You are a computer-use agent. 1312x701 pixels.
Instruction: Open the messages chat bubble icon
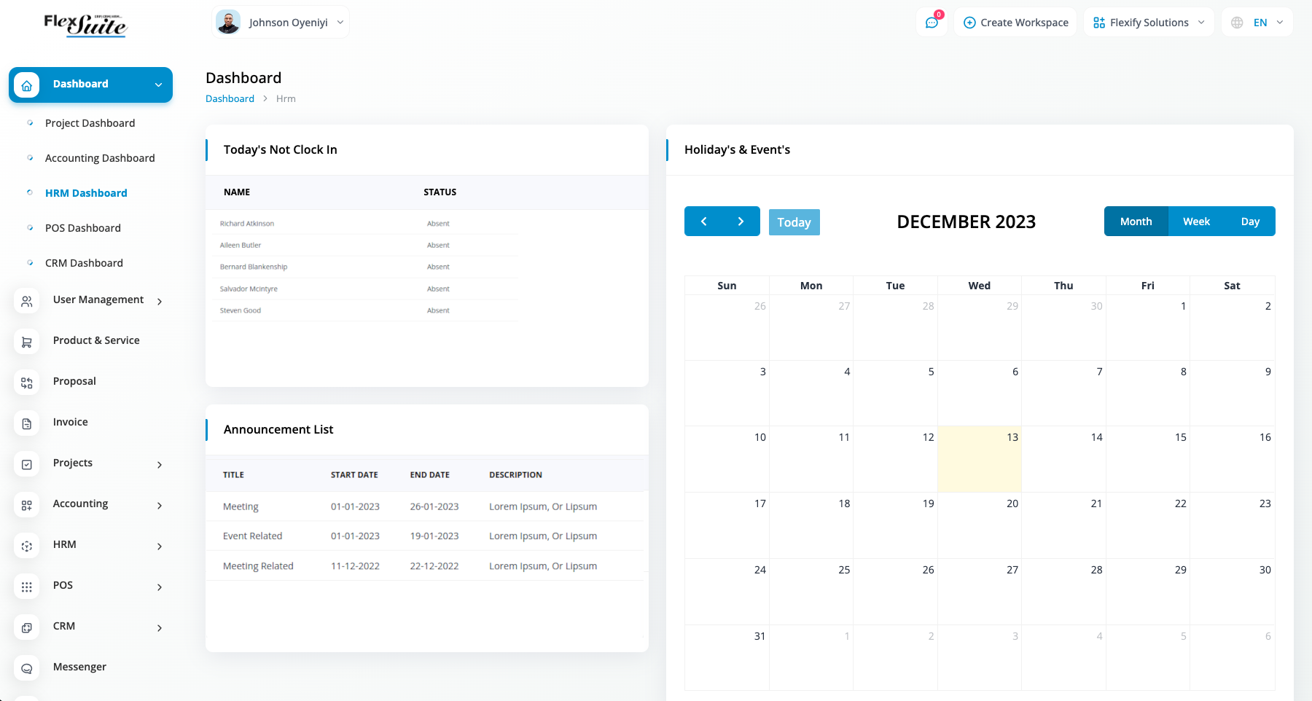932,23
